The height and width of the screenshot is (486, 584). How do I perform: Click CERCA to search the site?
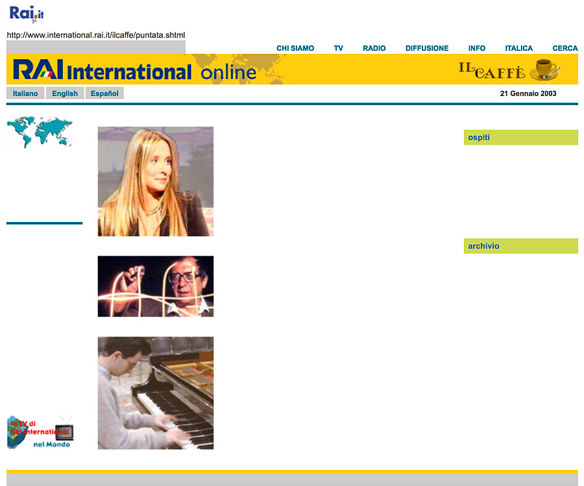[565, 49]
